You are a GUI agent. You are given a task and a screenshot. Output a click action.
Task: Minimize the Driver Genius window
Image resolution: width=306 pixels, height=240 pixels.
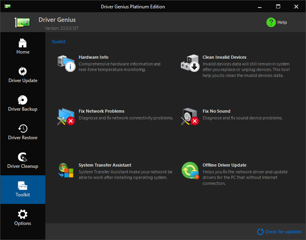(x=260, y=7)
